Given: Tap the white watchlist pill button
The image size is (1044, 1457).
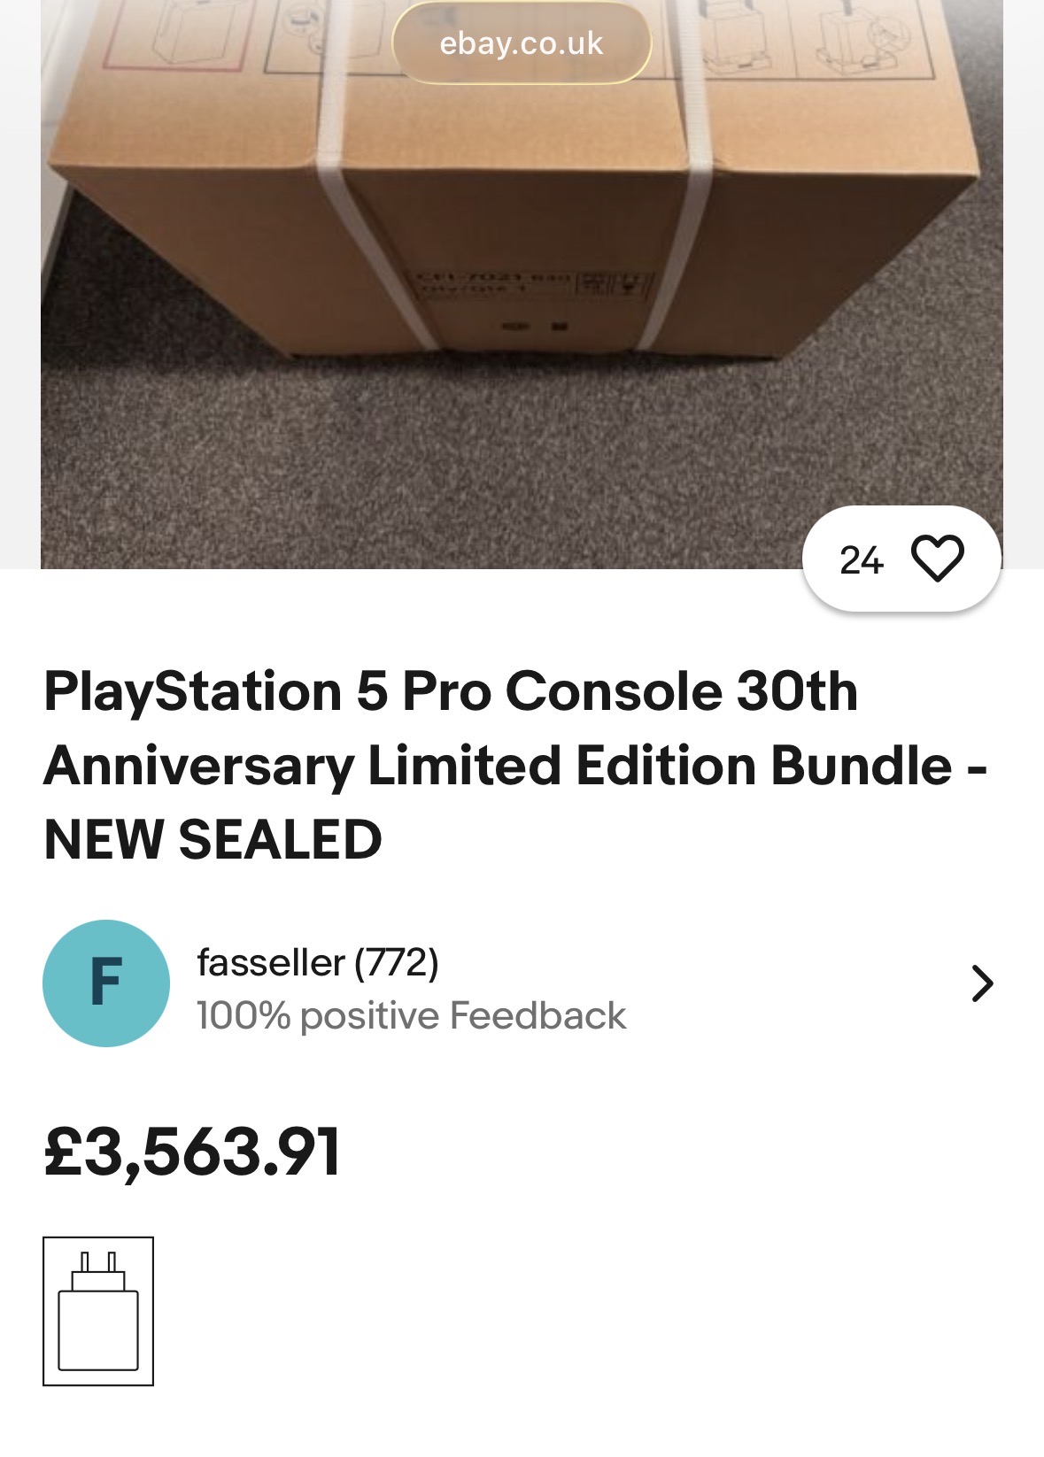Looking at the screenshot, I should 901,559.
